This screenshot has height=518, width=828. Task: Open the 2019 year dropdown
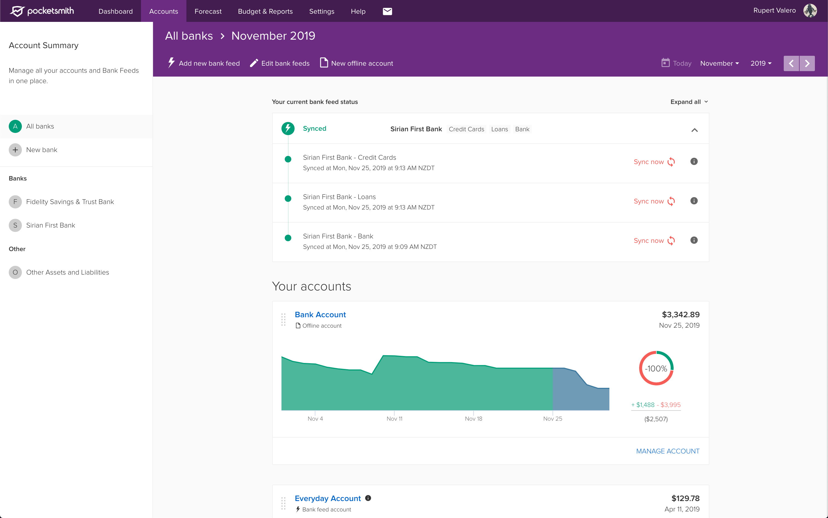pyautogui.click(x=761, y=63)
